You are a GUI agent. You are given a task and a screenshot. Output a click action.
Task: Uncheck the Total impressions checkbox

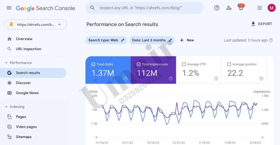click(x=139, y=64)
